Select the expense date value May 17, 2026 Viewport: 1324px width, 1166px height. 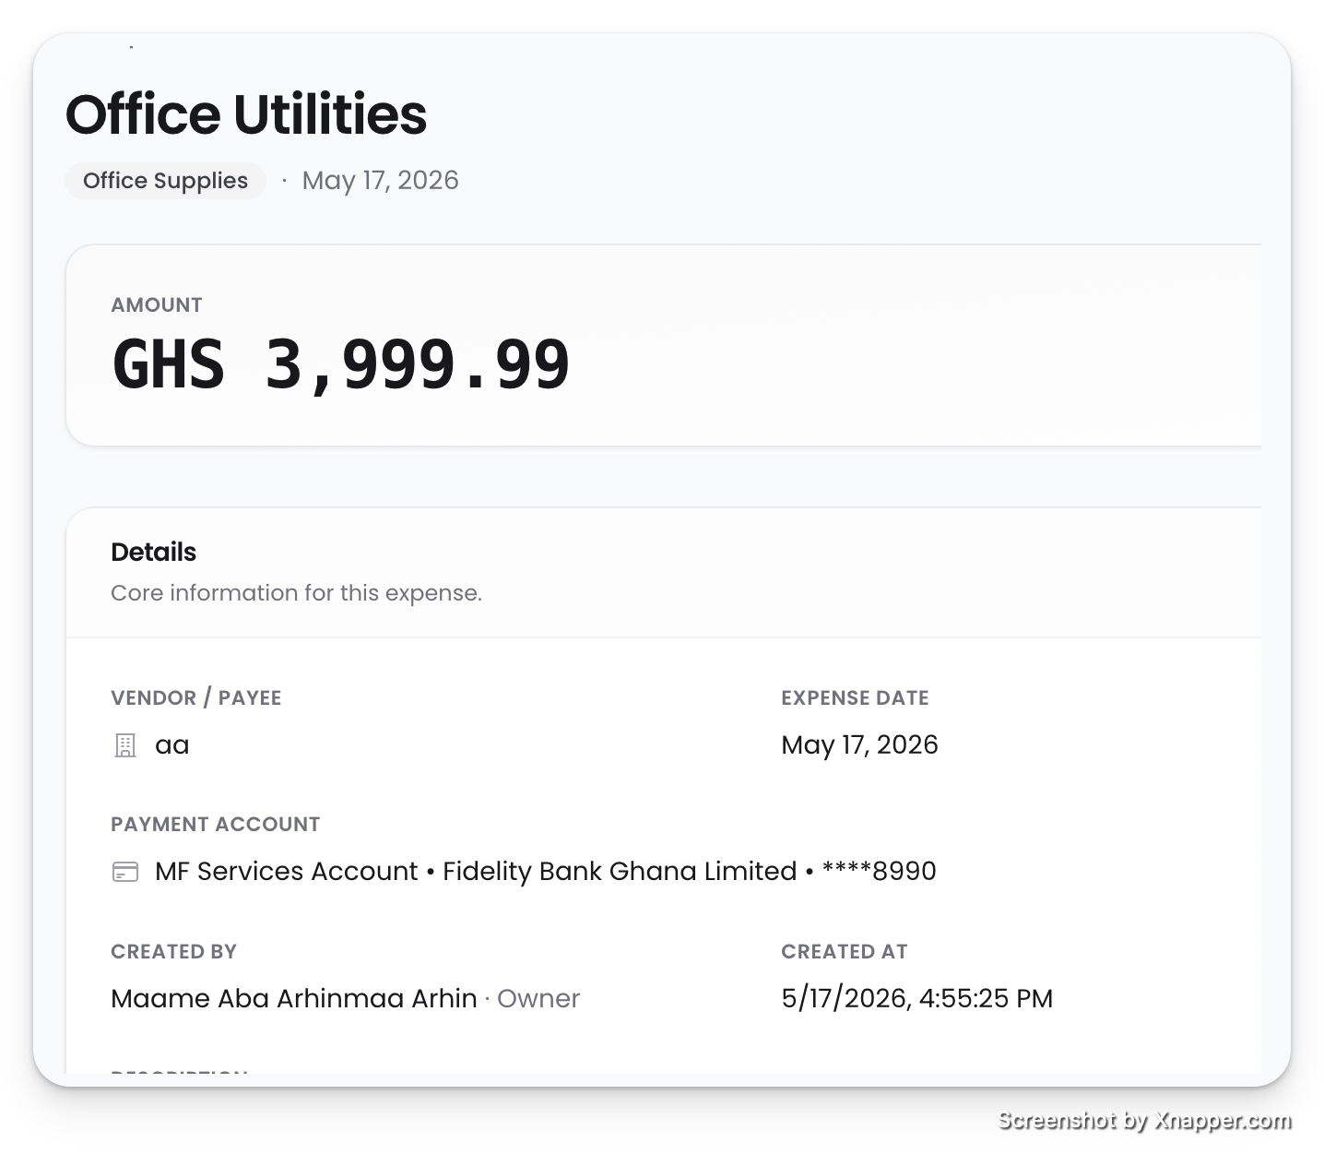tap(859, 745)
